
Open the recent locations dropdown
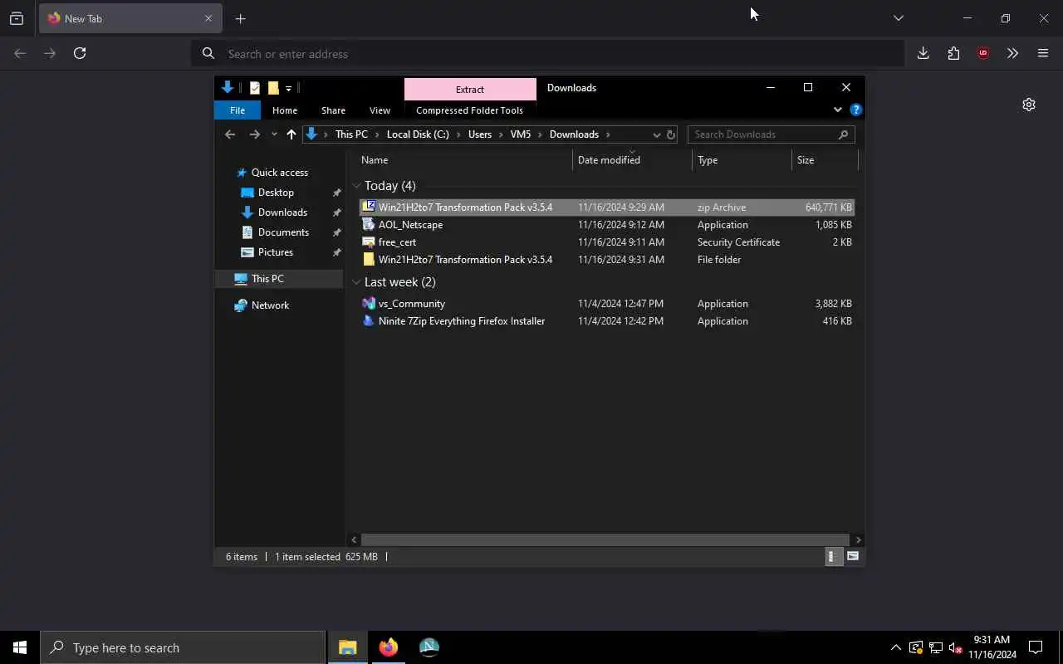click(x=274, y=134)
